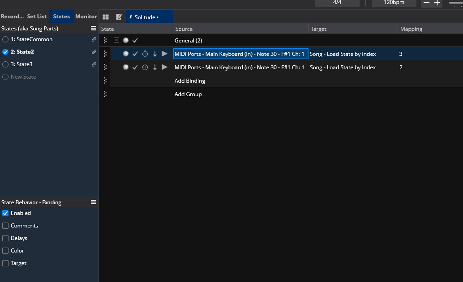This screenshot has height=282, width=463.
Task: Click the link icon beside State3
Action: 94,64
